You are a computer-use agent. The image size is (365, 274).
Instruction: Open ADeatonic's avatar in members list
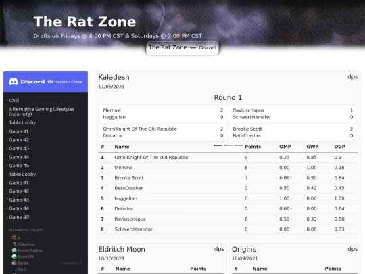coord(14,244)
